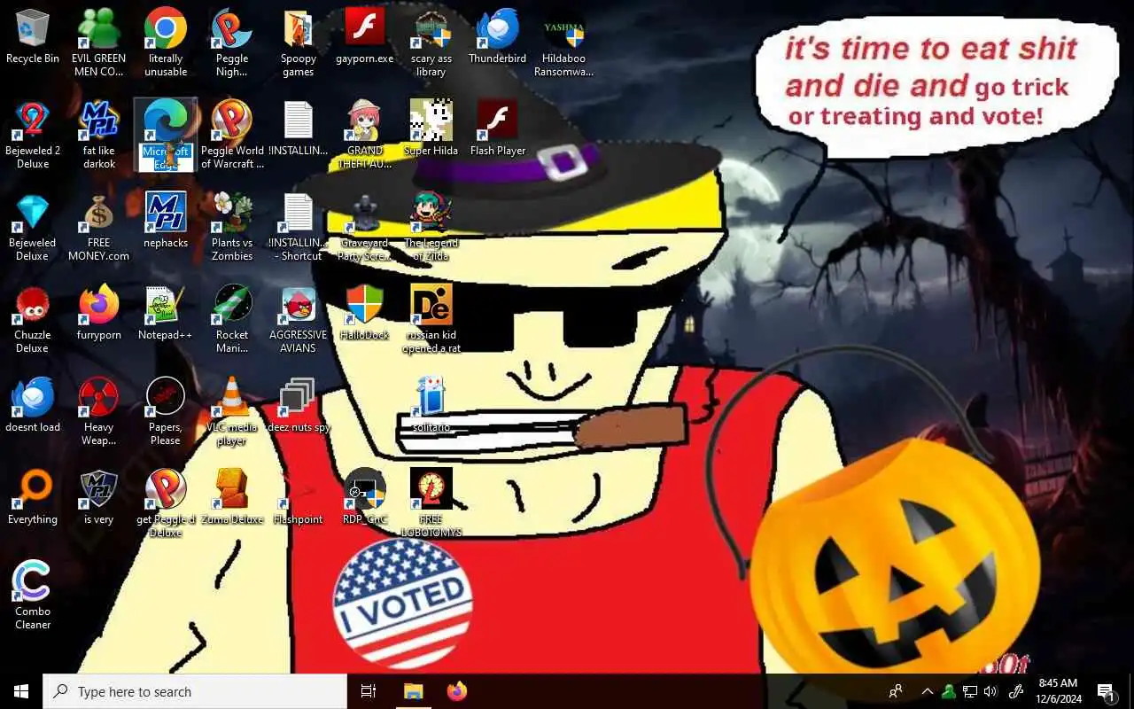Expand the hidden tray icons chevron
This screenshot has width=1134, height=709.
(x=928, y=691)
